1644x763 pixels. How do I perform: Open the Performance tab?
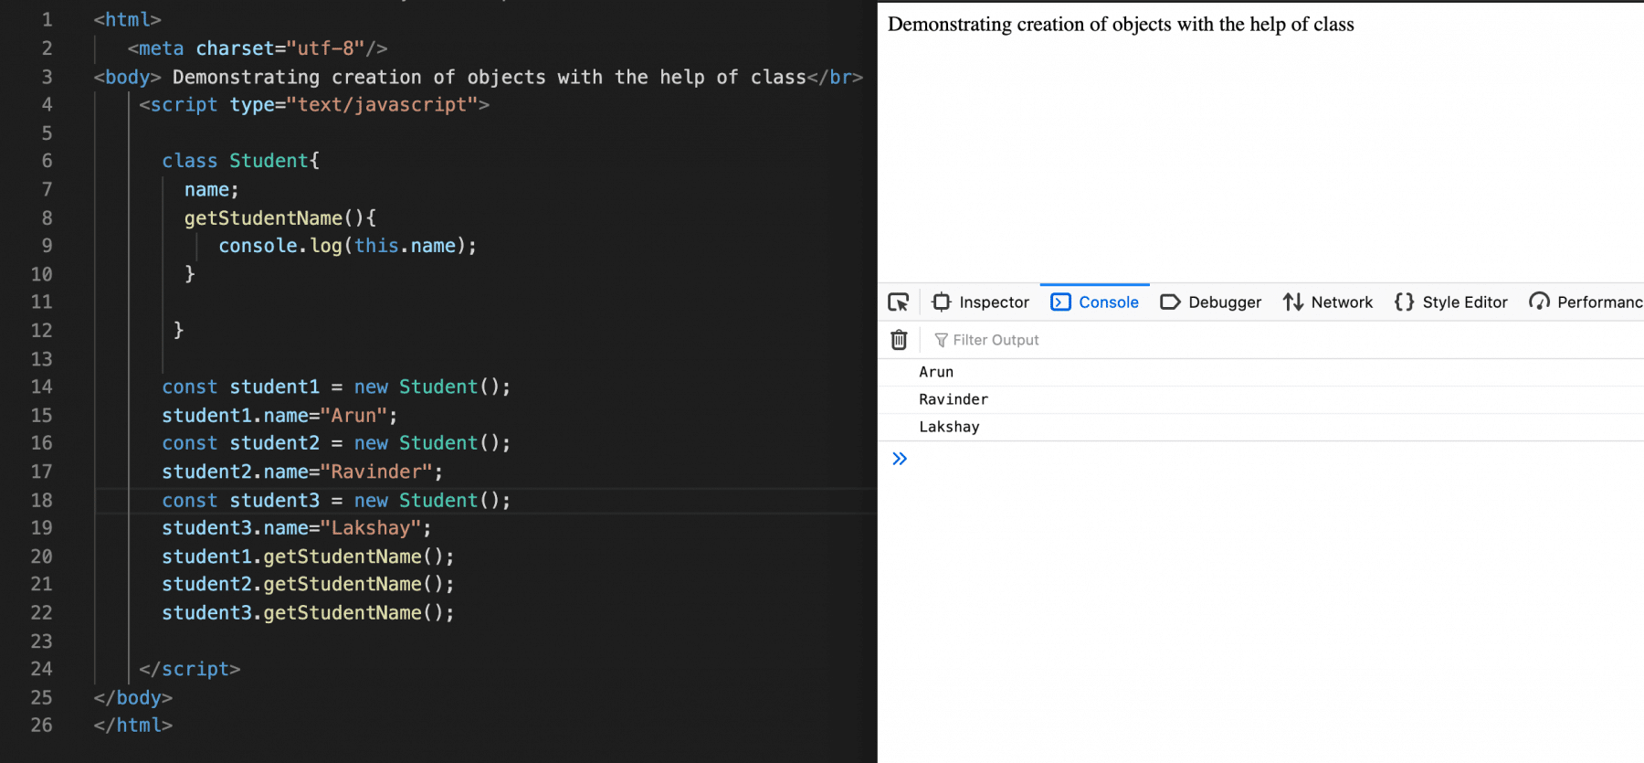tap(1586, 302)
